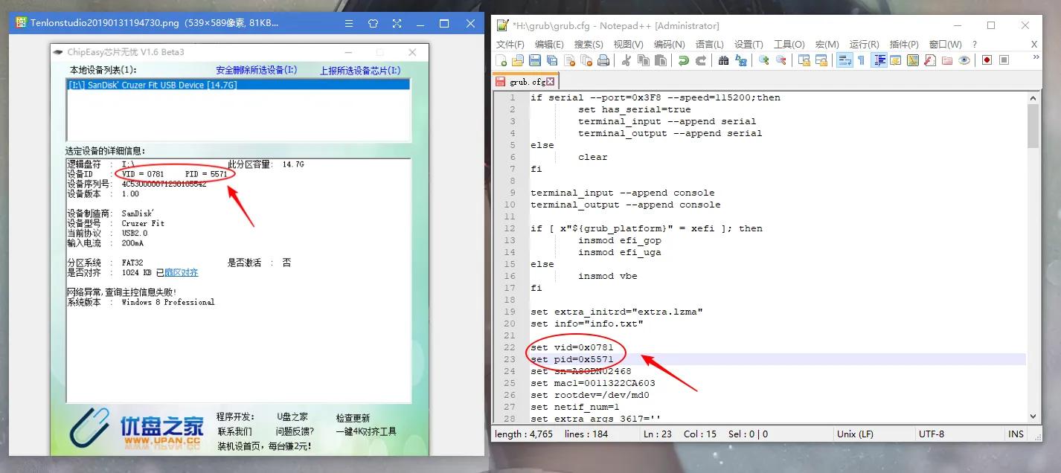Open the 宏(M) menu
The image size is (1061, 473).
(827, 45)
